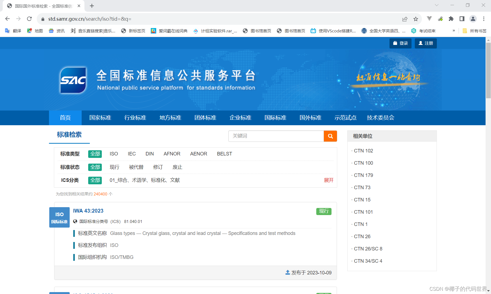Open related unit CTN 15

(x=362, y=200)
